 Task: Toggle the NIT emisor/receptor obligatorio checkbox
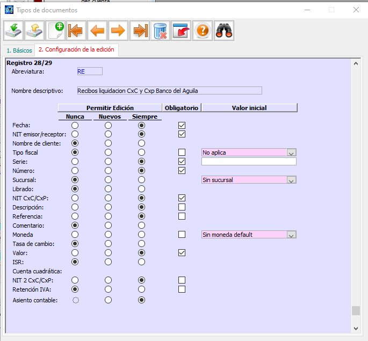(x=182, y=134)
